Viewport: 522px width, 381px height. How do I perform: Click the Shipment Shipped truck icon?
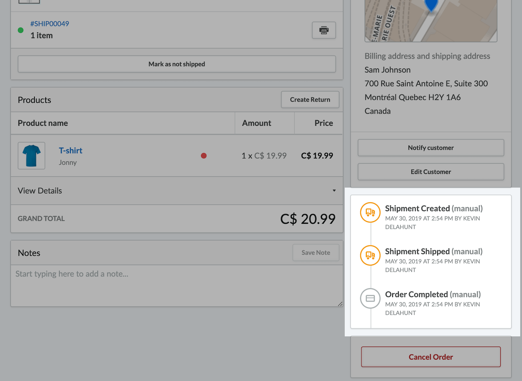tap(370, 255)
